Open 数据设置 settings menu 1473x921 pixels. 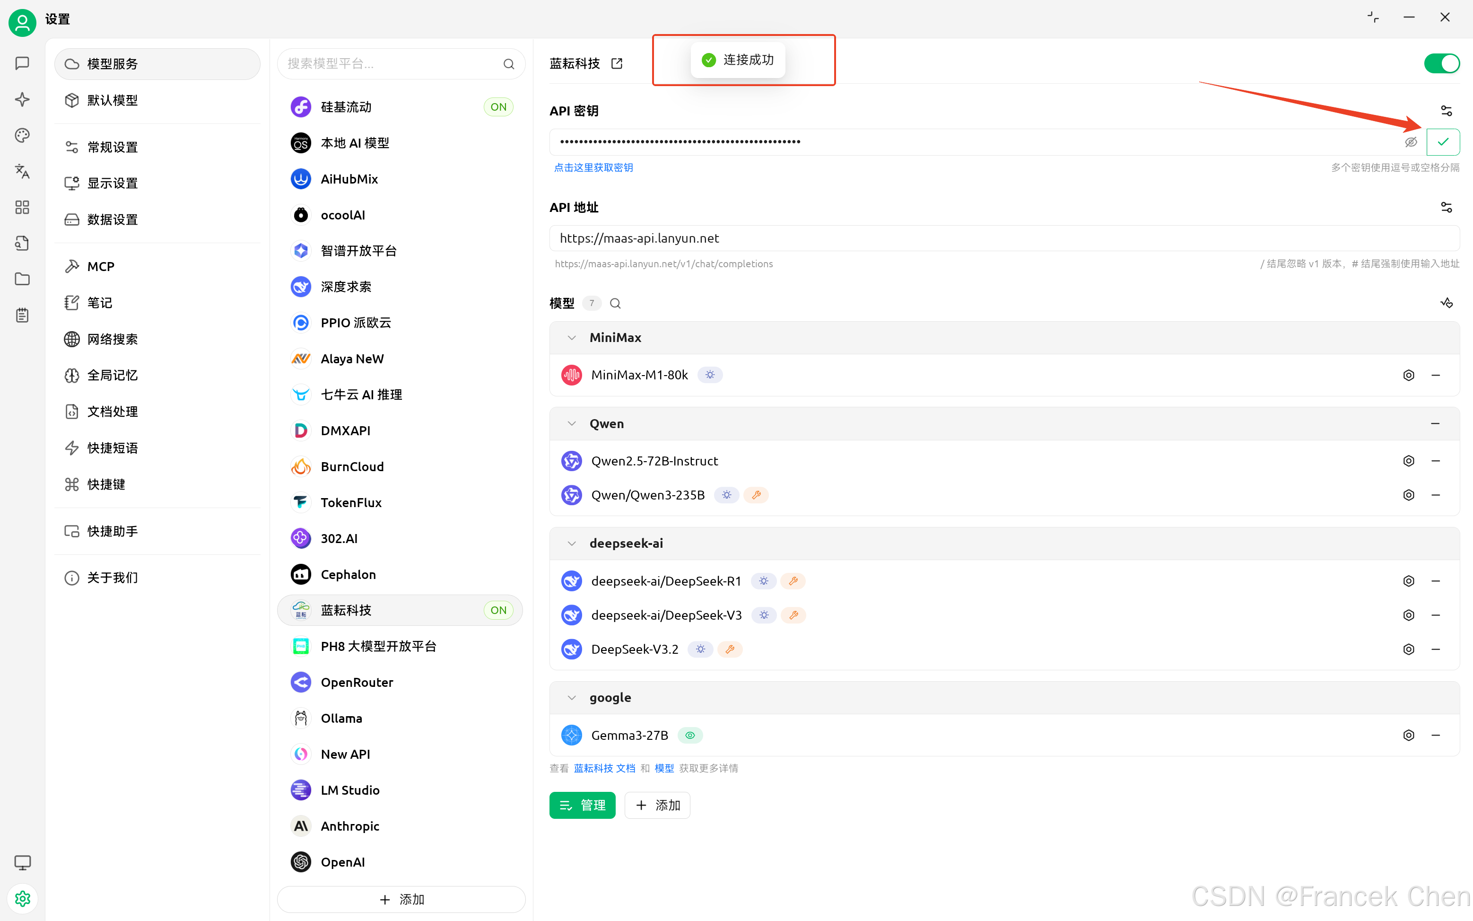(x=157, y=219)
